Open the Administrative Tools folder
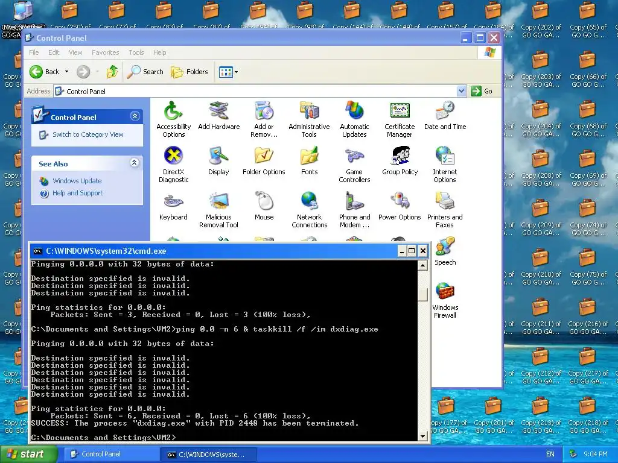Viewport: 618px width, 463px height. pyautogui.click(x=309, y=119)
